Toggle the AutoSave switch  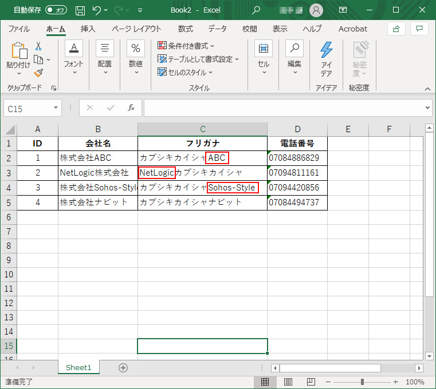click(x=56, y=10)
